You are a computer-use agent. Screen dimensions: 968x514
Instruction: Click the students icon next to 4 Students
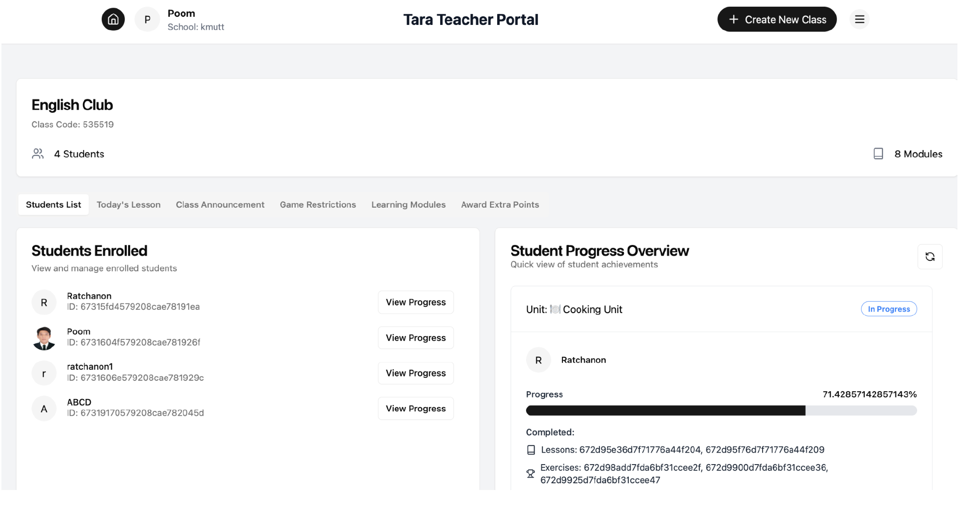[37, 153]
